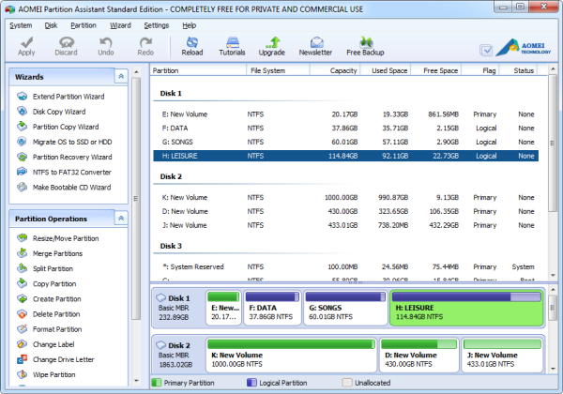Click the Apply toolbar icon
The height and width of the screenshot is (394, 563).
tap(26, 46)
